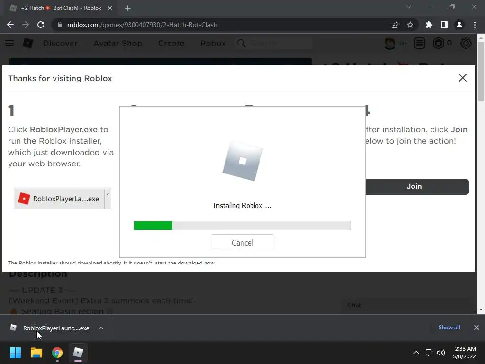485x364 pixels.
Task: Open Windows Start menu
Action: (15, 353)
